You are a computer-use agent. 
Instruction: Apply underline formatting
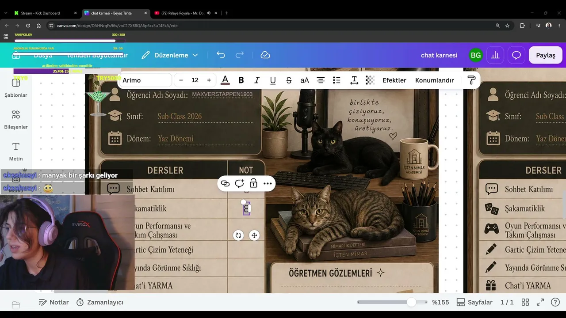click(273, 80)
